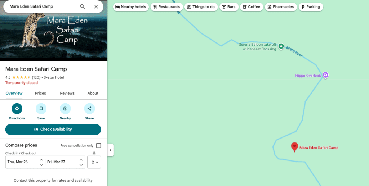Select the Things to do chip

tap(201, 7)
